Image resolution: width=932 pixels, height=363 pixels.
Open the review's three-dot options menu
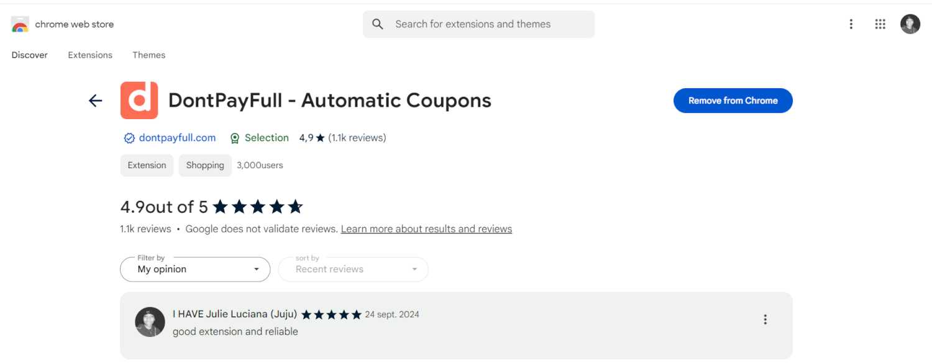point(765,320)
